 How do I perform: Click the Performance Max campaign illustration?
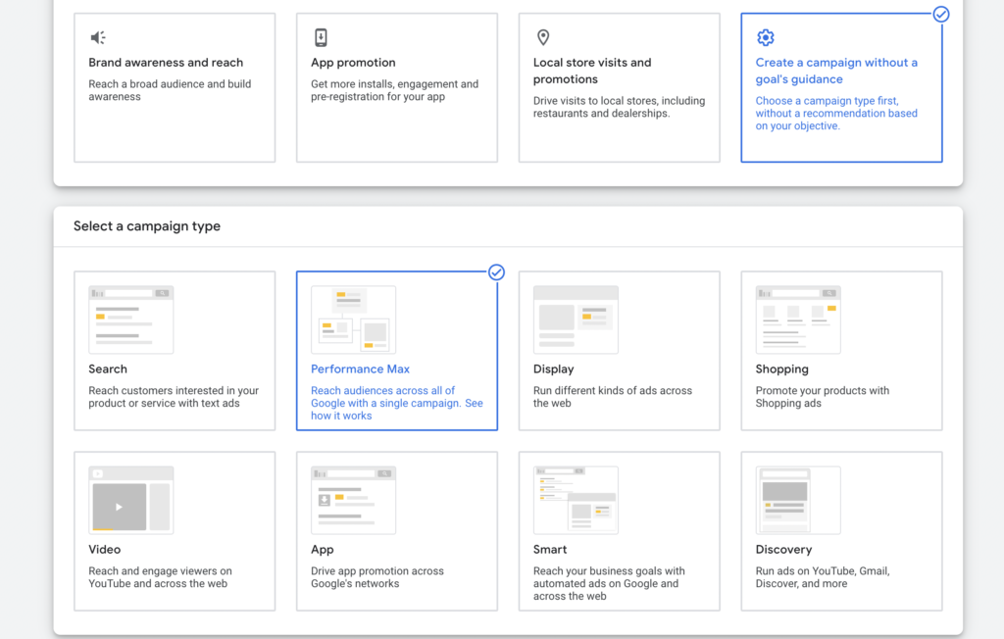coord(353,319)
